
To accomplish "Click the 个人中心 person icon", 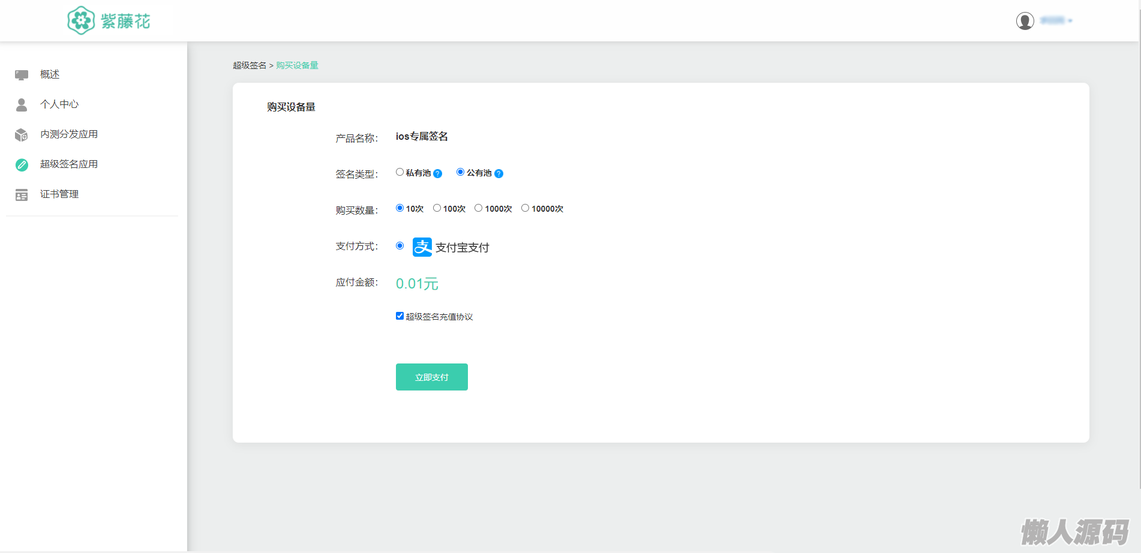I will pyautogui.click(x=22, y=105).
